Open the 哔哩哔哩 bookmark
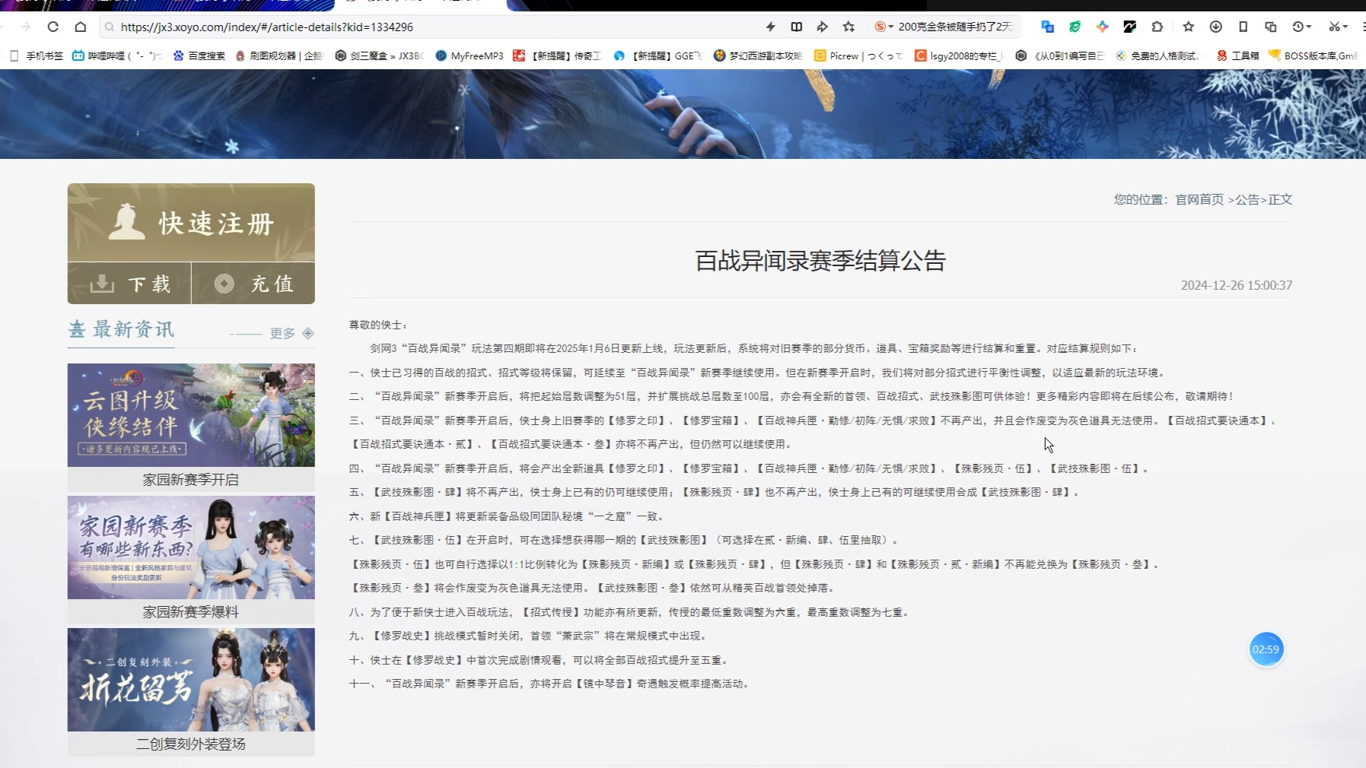 pyautogui.click(x=116, y=56)
